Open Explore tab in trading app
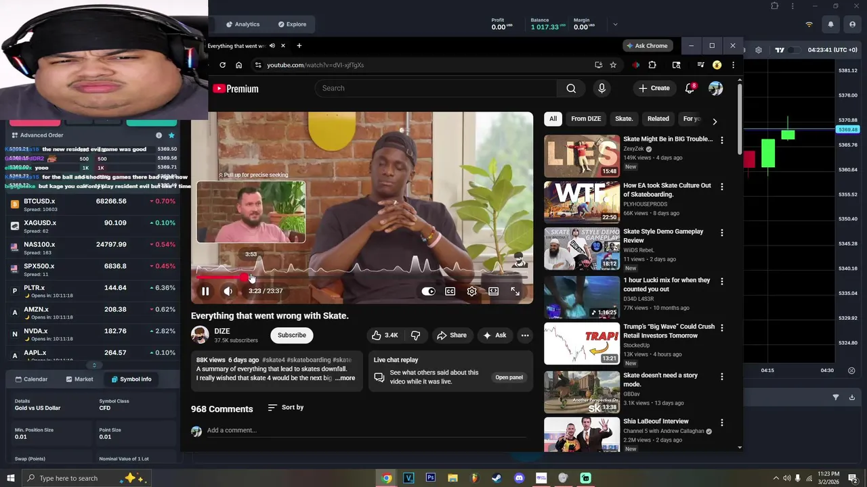867x487 pixels. point(292,24)
